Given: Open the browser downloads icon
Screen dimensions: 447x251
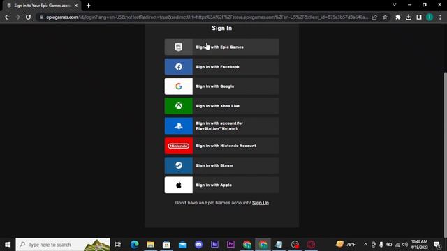Looking at the screenshot, I should (409, 17).
